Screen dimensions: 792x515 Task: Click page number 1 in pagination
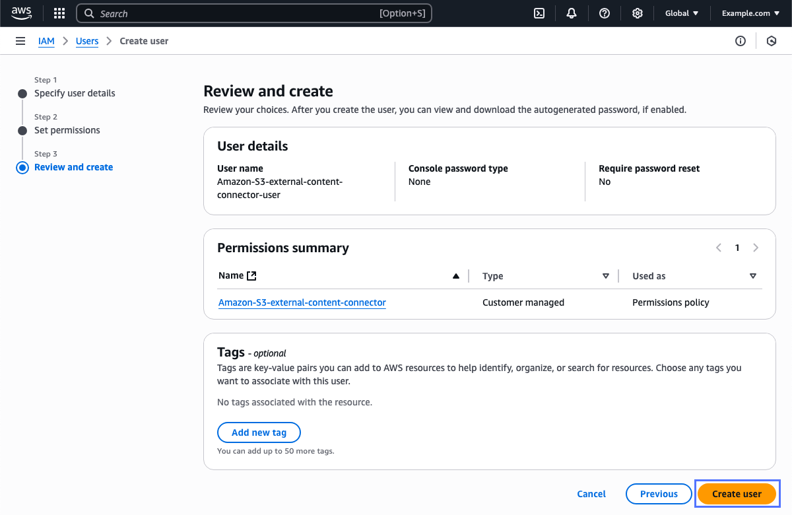(737, 248)
